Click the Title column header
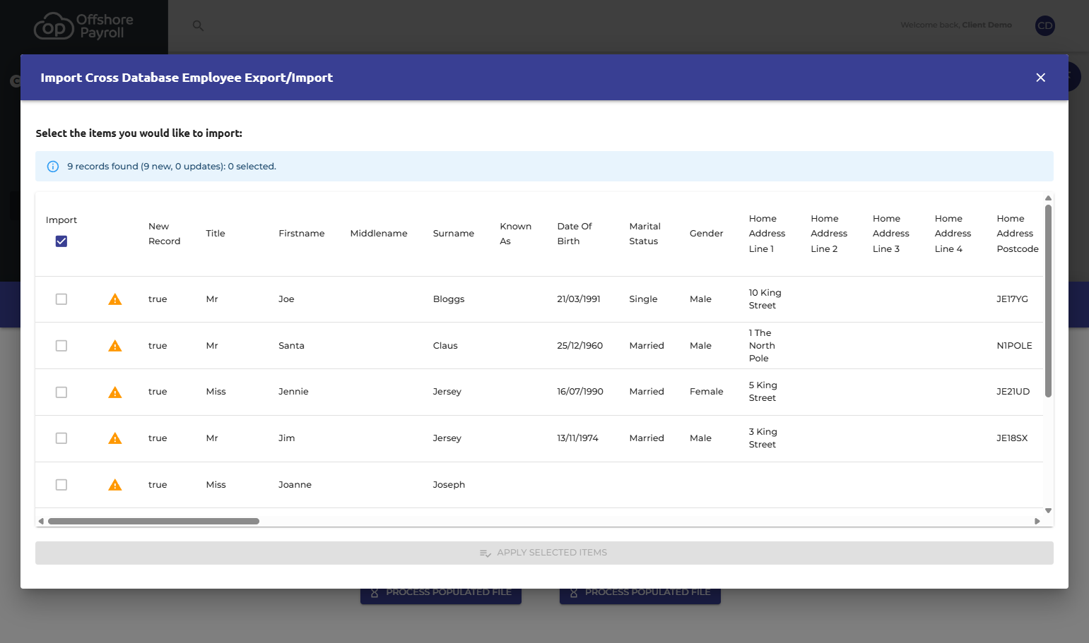 [216, 234]
